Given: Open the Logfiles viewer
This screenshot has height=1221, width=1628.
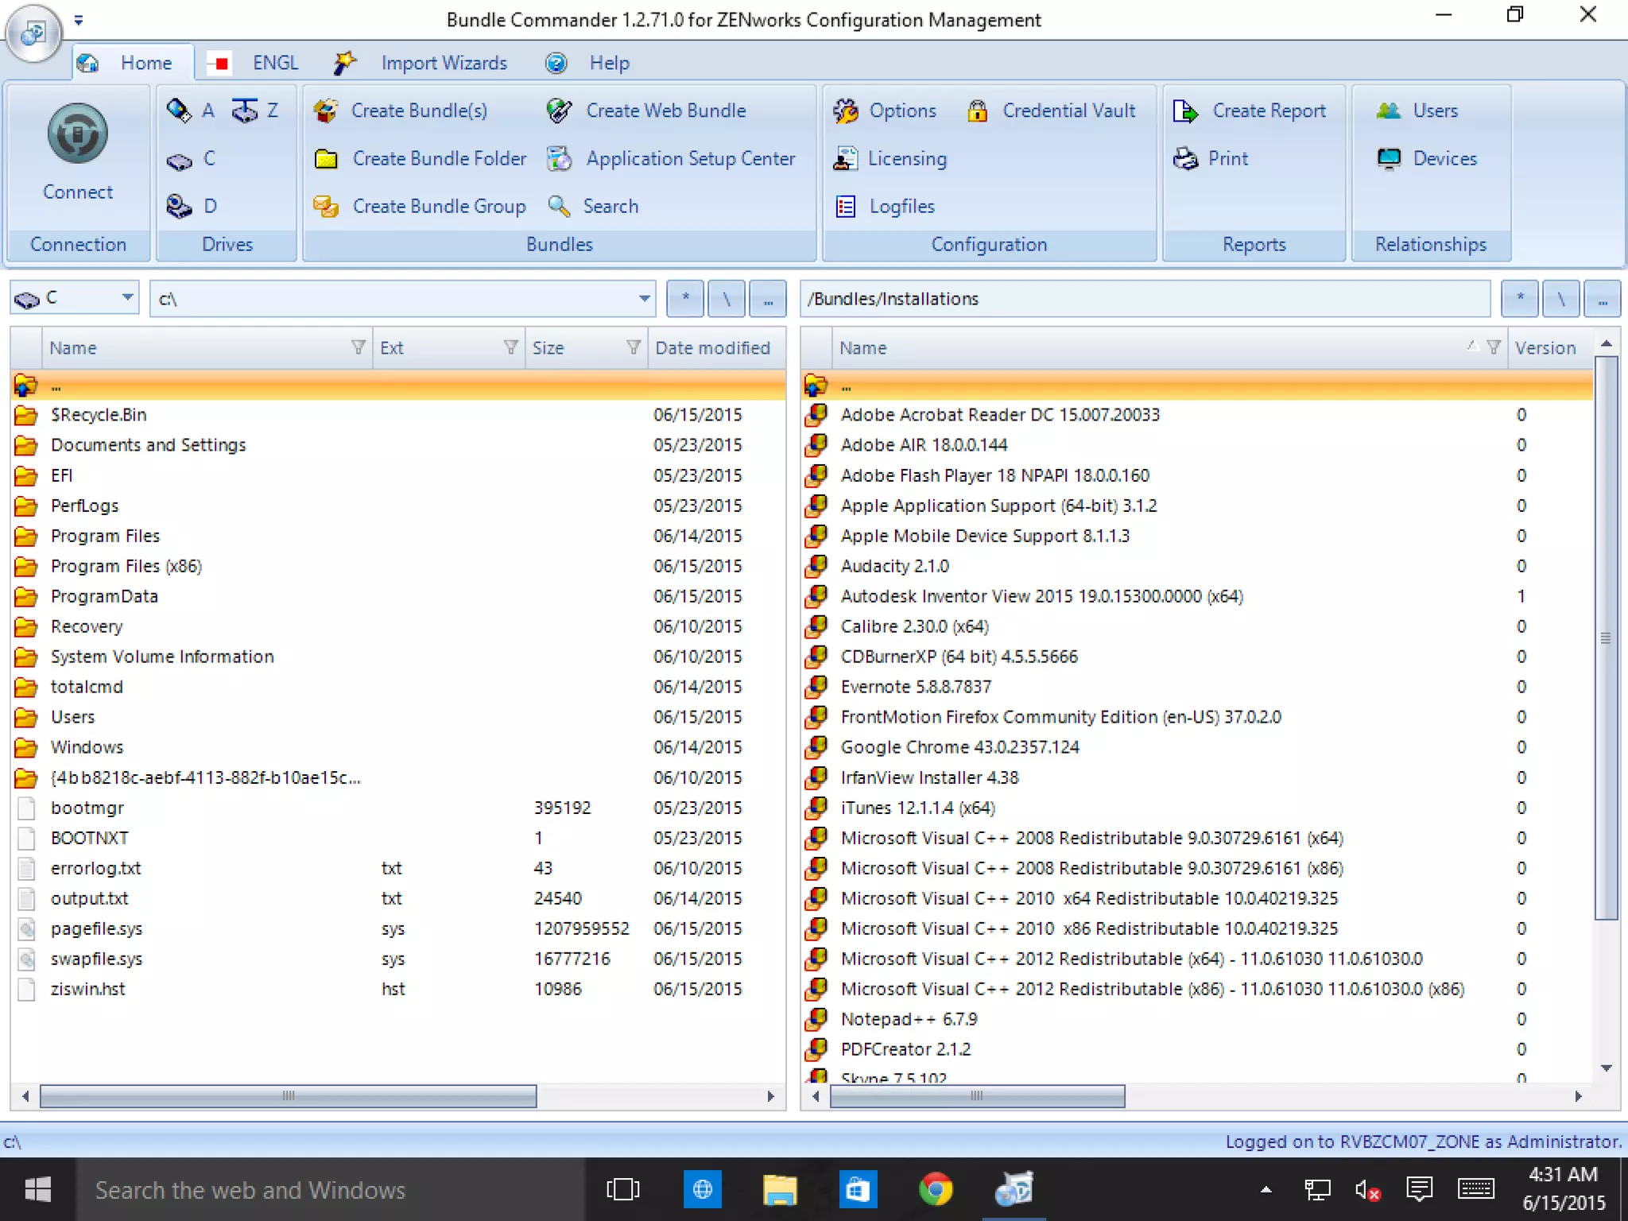Looking at the screenshot, I should point(901,207).
